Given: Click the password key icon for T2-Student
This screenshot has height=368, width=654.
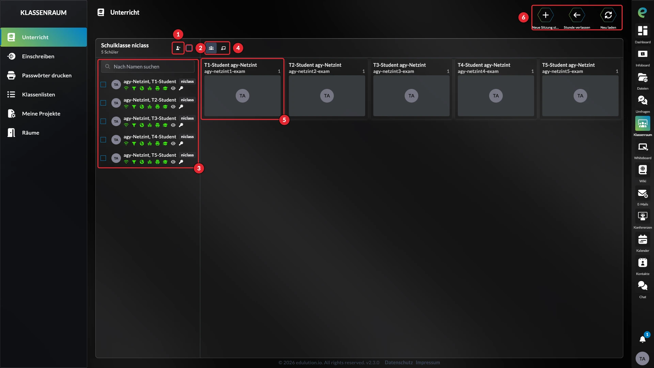Looking at the screenshot, I should click(x=181, y=107).
